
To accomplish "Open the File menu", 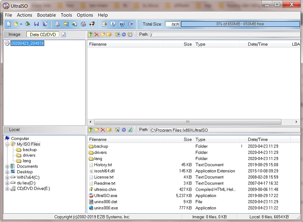I will tap(8, 15).
